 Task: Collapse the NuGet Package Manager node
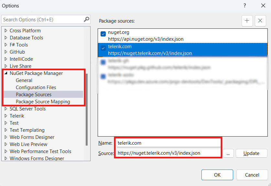tap(6, 73)
